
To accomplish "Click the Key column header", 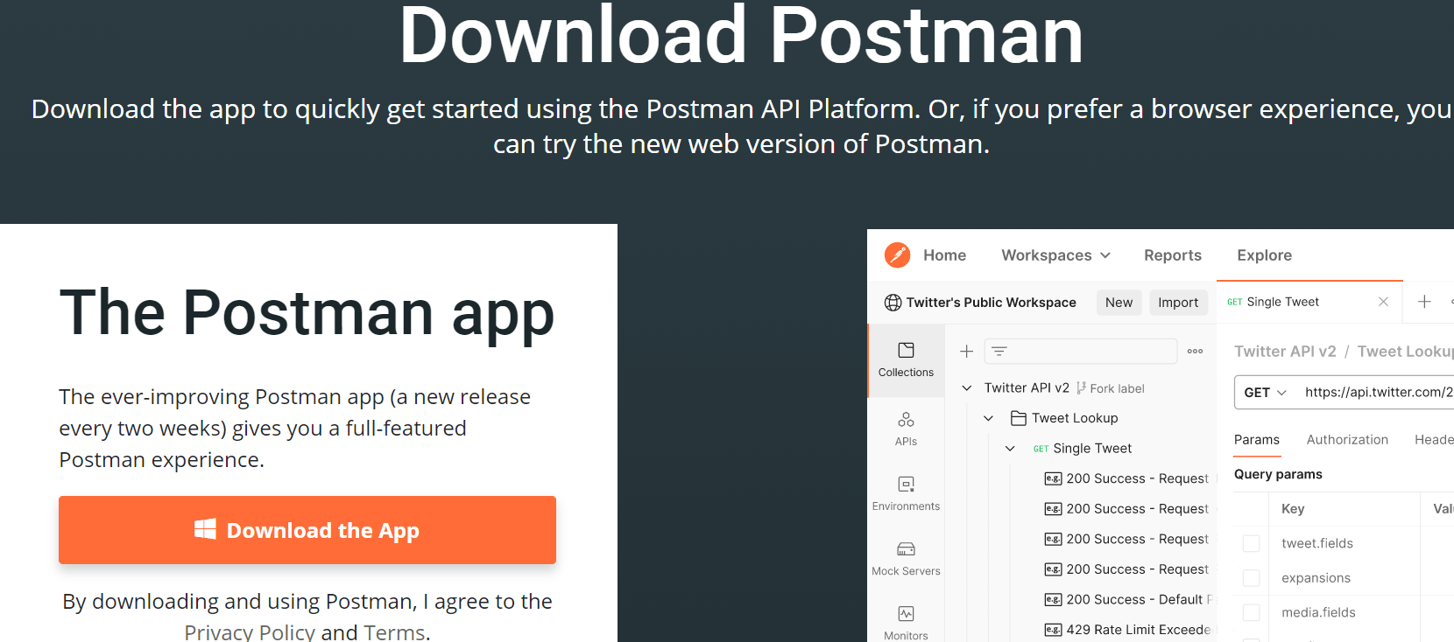I will click(x=1293, y=509).
